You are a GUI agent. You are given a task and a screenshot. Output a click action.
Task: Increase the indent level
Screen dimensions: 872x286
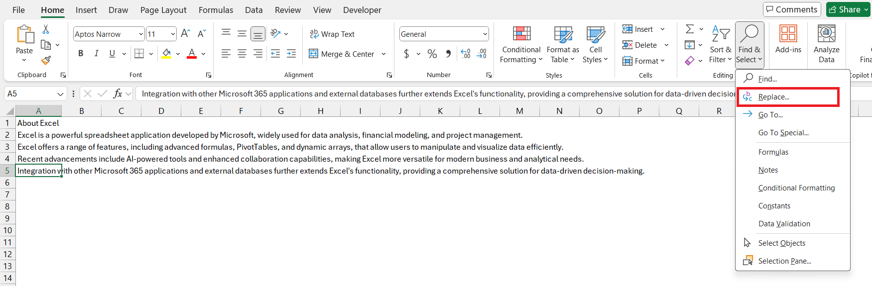[x=291, y=53]
